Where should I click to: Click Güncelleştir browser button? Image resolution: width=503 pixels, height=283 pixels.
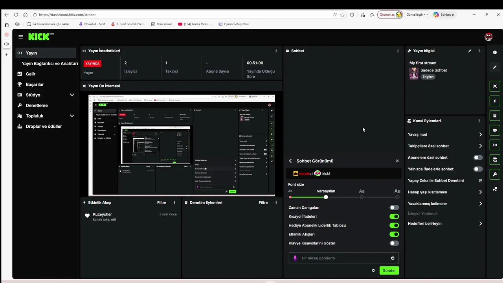tap(417, 15)
